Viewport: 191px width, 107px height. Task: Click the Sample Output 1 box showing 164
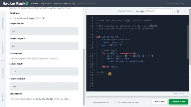click(x=44, y=86)
